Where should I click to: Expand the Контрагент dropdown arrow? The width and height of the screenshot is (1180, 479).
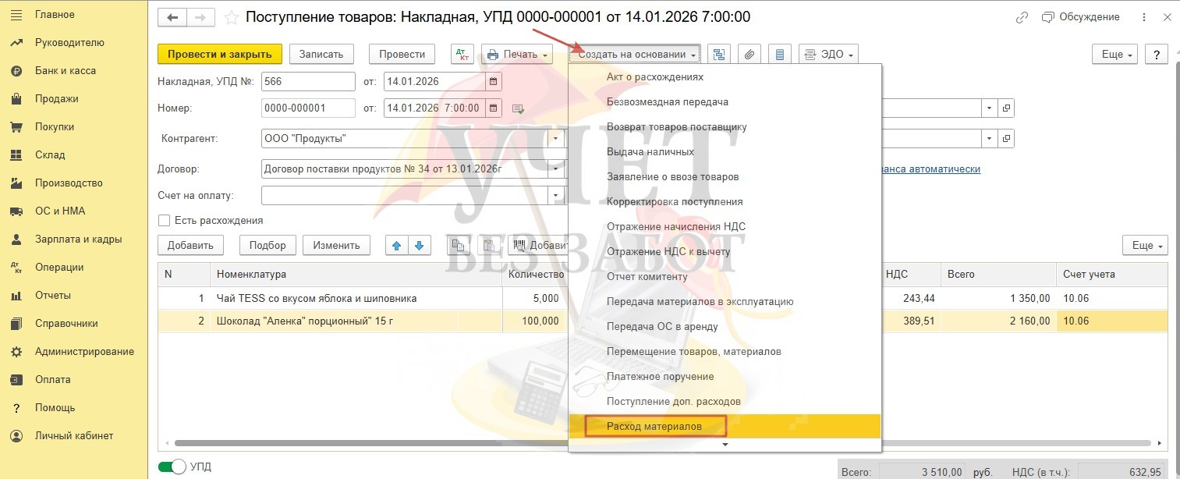557,139
